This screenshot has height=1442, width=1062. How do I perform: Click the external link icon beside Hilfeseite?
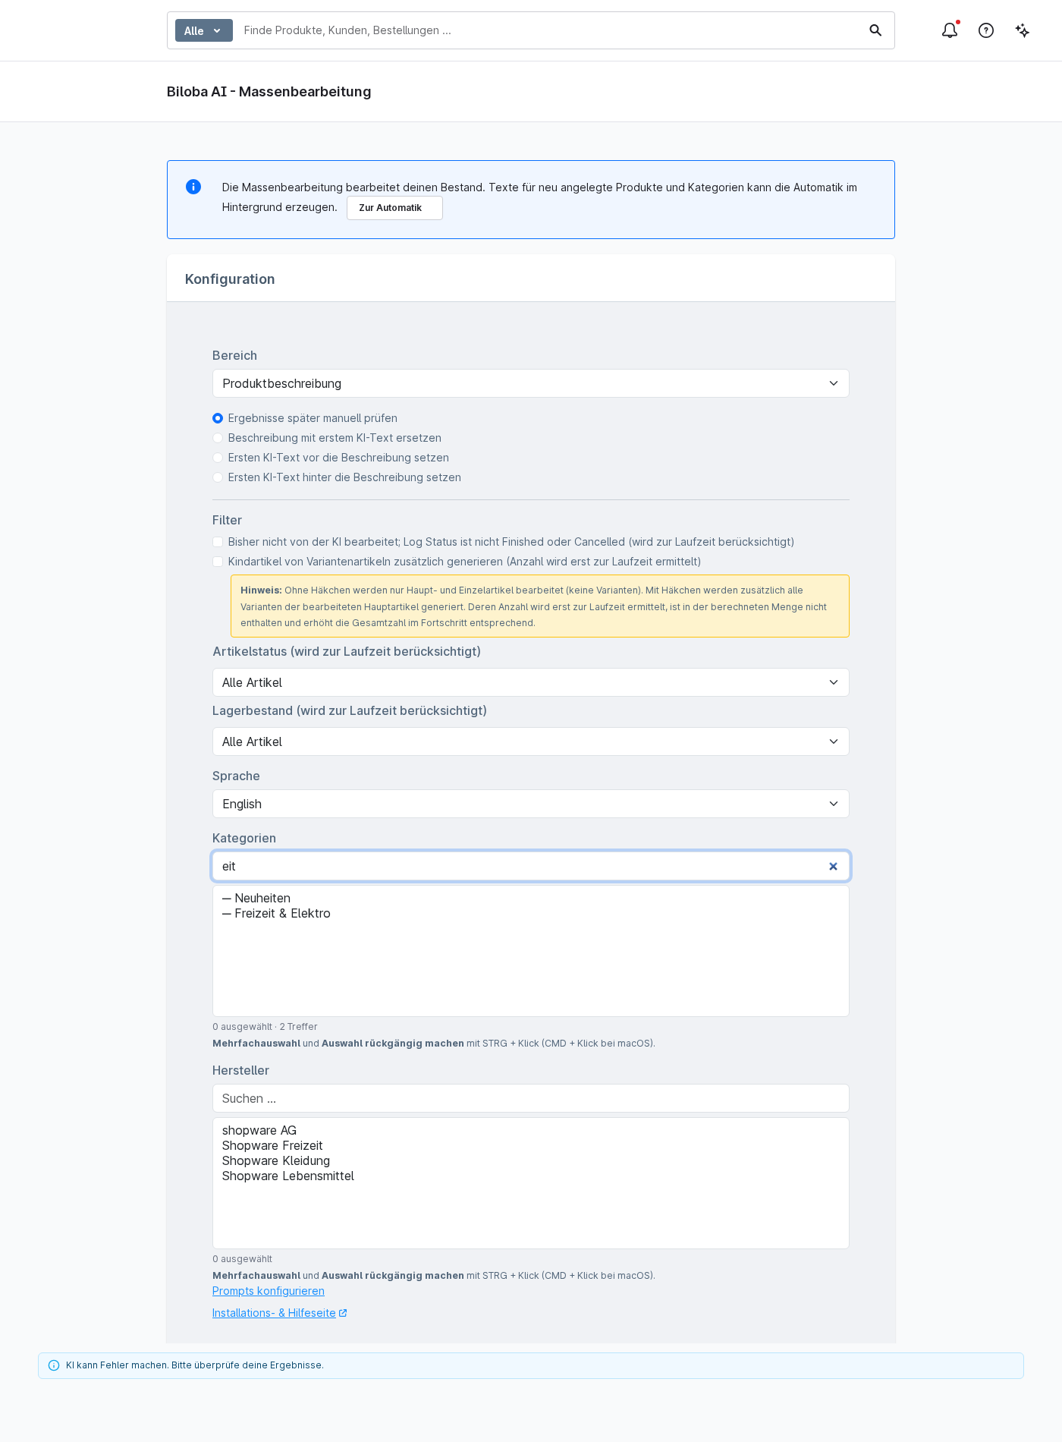343,1313
